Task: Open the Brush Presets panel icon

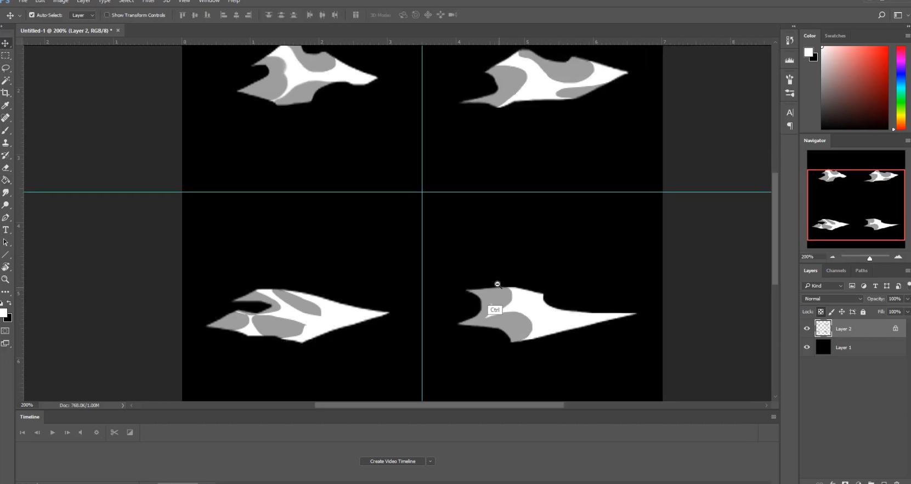Action: pos(790,80)
